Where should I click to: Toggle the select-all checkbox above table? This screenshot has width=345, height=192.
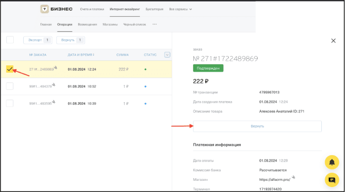point(10,40)
